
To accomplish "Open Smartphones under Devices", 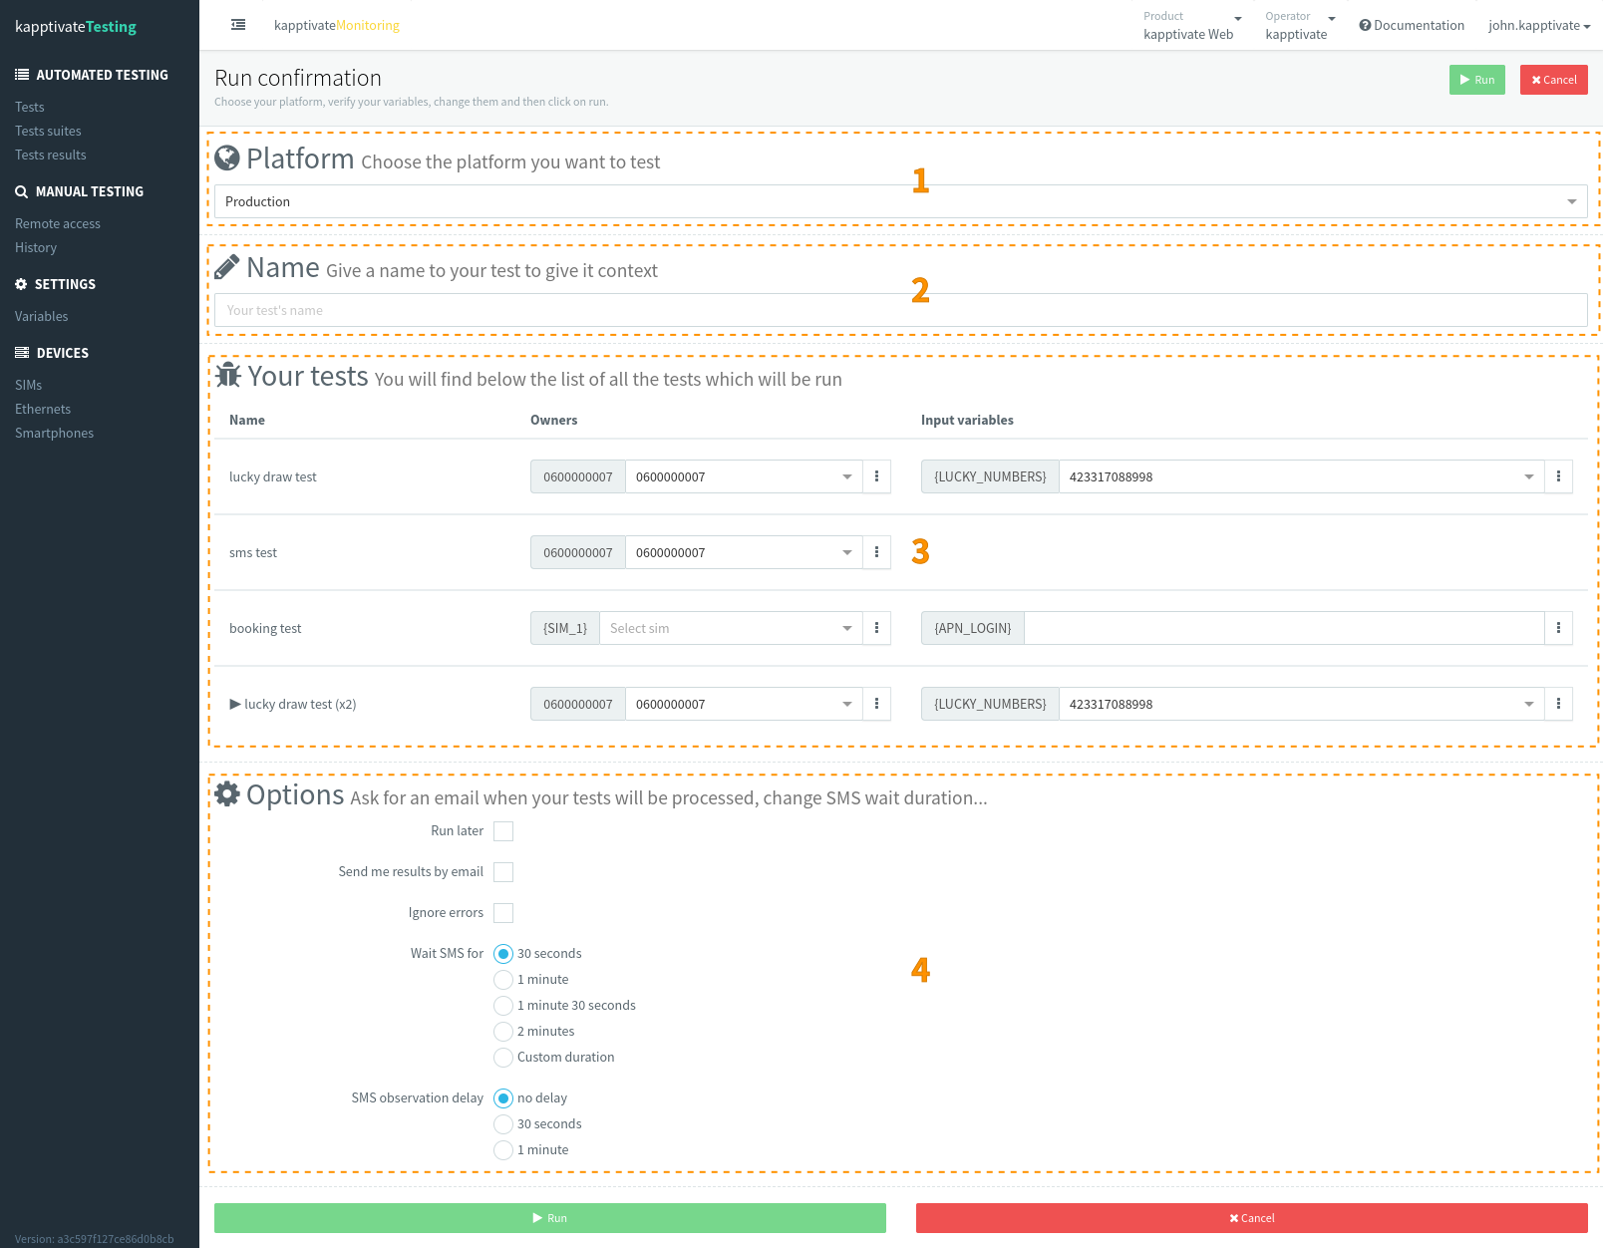I will [54, 433].
